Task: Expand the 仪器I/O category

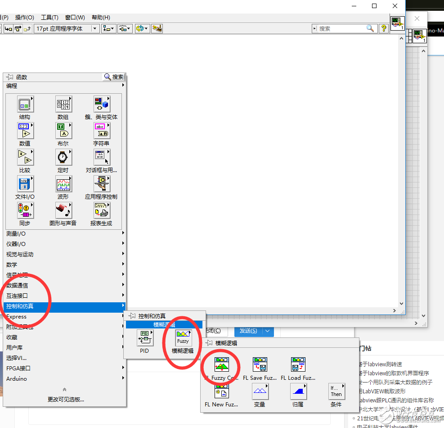Action: click(x=65, y=244)
